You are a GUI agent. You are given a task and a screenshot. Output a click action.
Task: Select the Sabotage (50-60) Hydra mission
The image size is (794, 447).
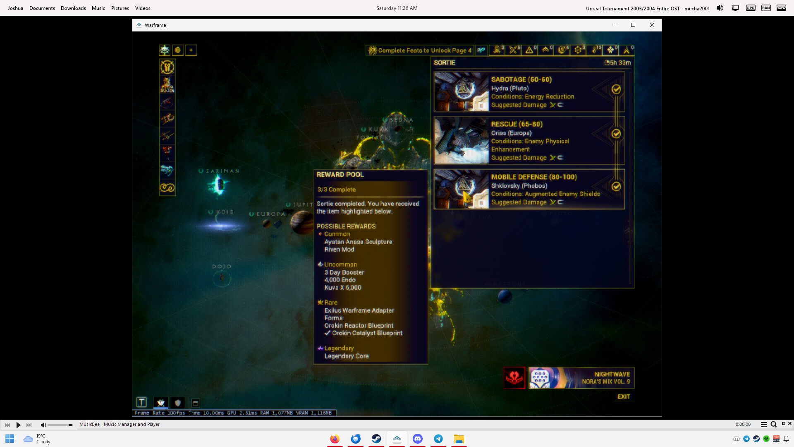[529, 92]
